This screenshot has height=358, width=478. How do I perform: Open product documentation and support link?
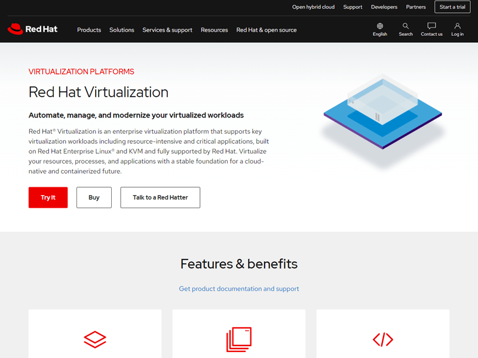(239, 289)
